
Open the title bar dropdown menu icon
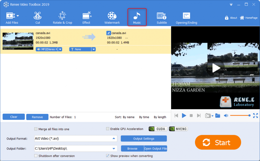[x=231, y=5]
